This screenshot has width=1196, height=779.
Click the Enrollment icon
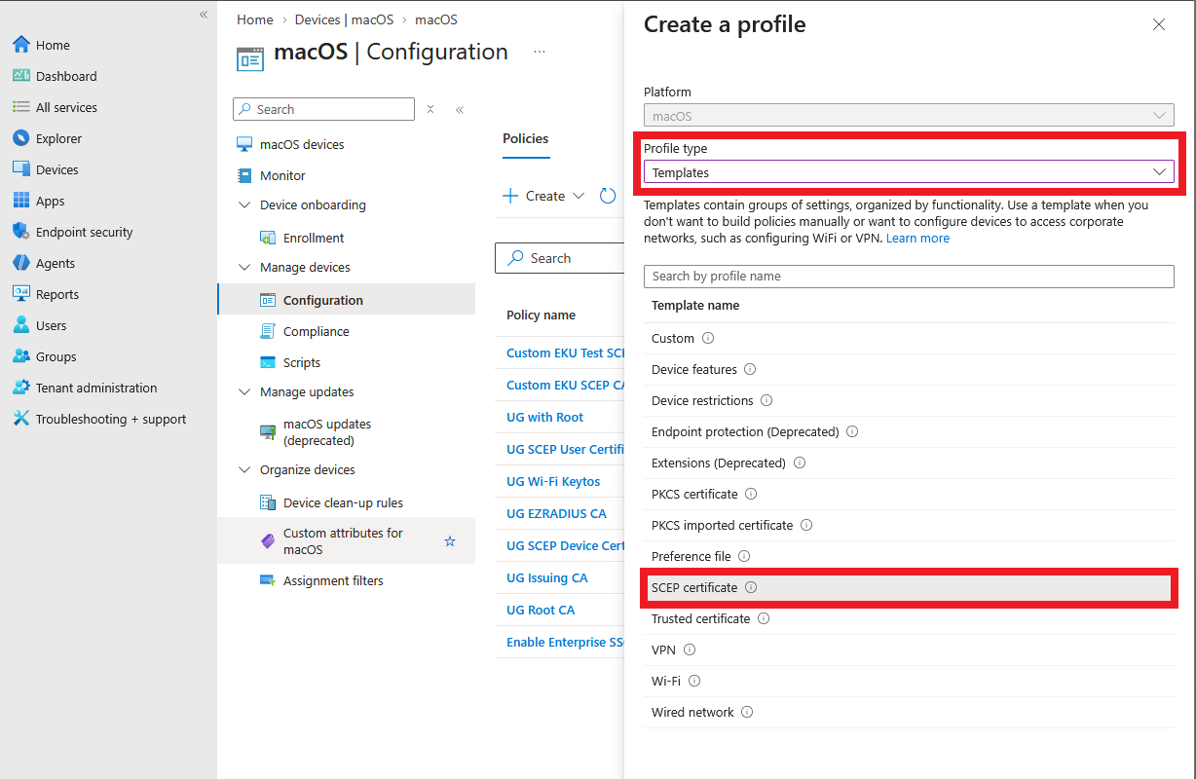point(268,238)
